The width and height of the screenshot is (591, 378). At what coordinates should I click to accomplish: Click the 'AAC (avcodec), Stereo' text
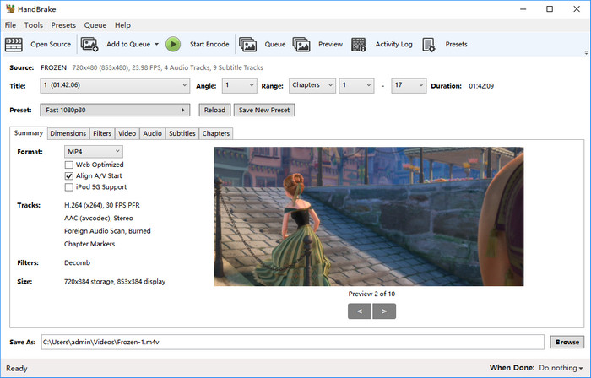click(x=99, y=218)
